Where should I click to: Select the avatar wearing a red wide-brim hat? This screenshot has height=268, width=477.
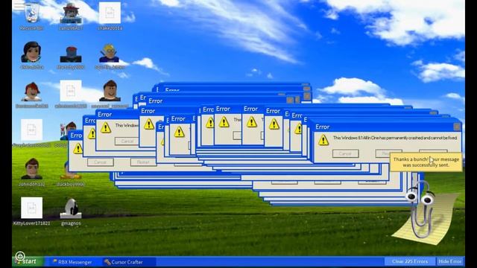[71, 13]
